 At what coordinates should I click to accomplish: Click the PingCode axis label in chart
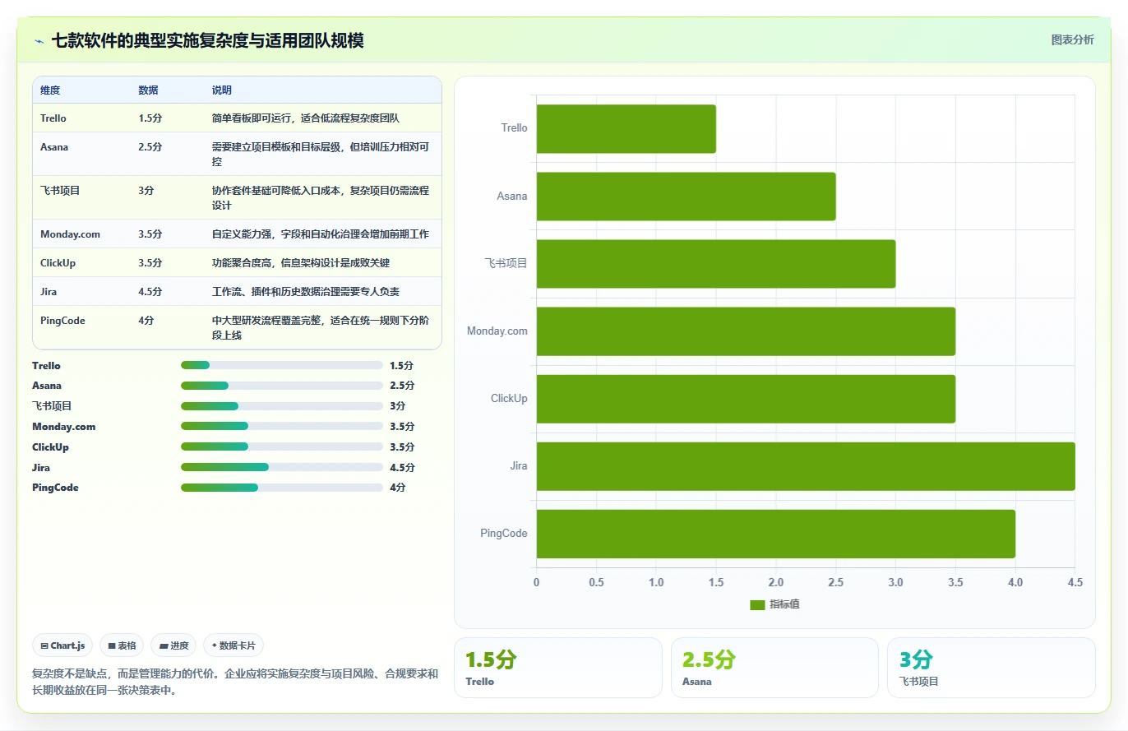click(x=504, y=534)
